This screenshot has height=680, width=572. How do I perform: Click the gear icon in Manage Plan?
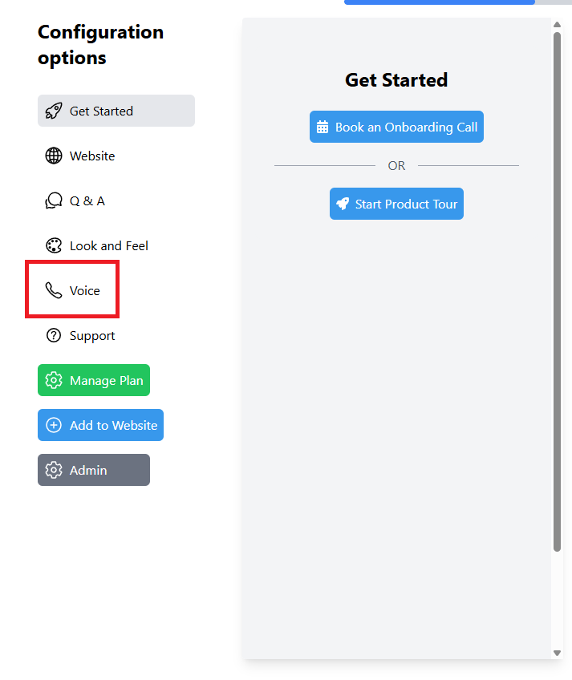[54, 380]
